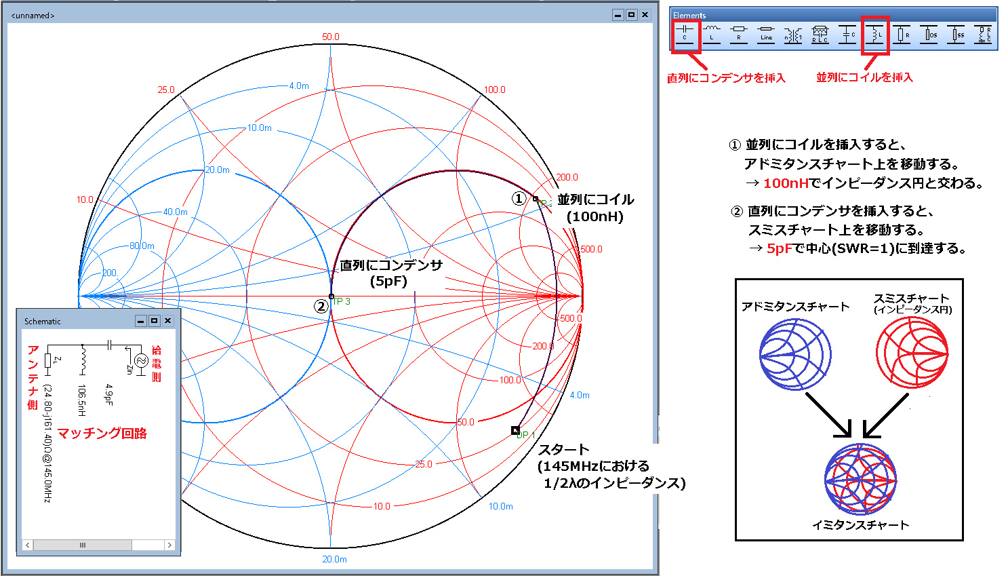Viewport: 1008px width, 576px height.
Task: Select the open stub (OS) element
Action: (929, 34)
